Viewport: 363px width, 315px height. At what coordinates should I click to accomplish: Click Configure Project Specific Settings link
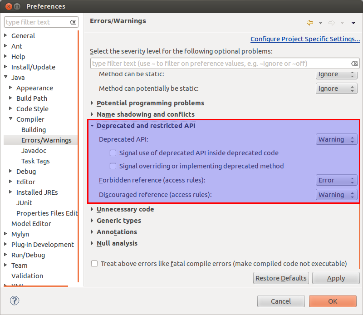pyautogui.click(x=305, y=39)
